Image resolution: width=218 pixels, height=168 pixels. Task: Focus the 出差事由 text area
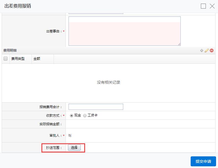click(x=124, y=31)
